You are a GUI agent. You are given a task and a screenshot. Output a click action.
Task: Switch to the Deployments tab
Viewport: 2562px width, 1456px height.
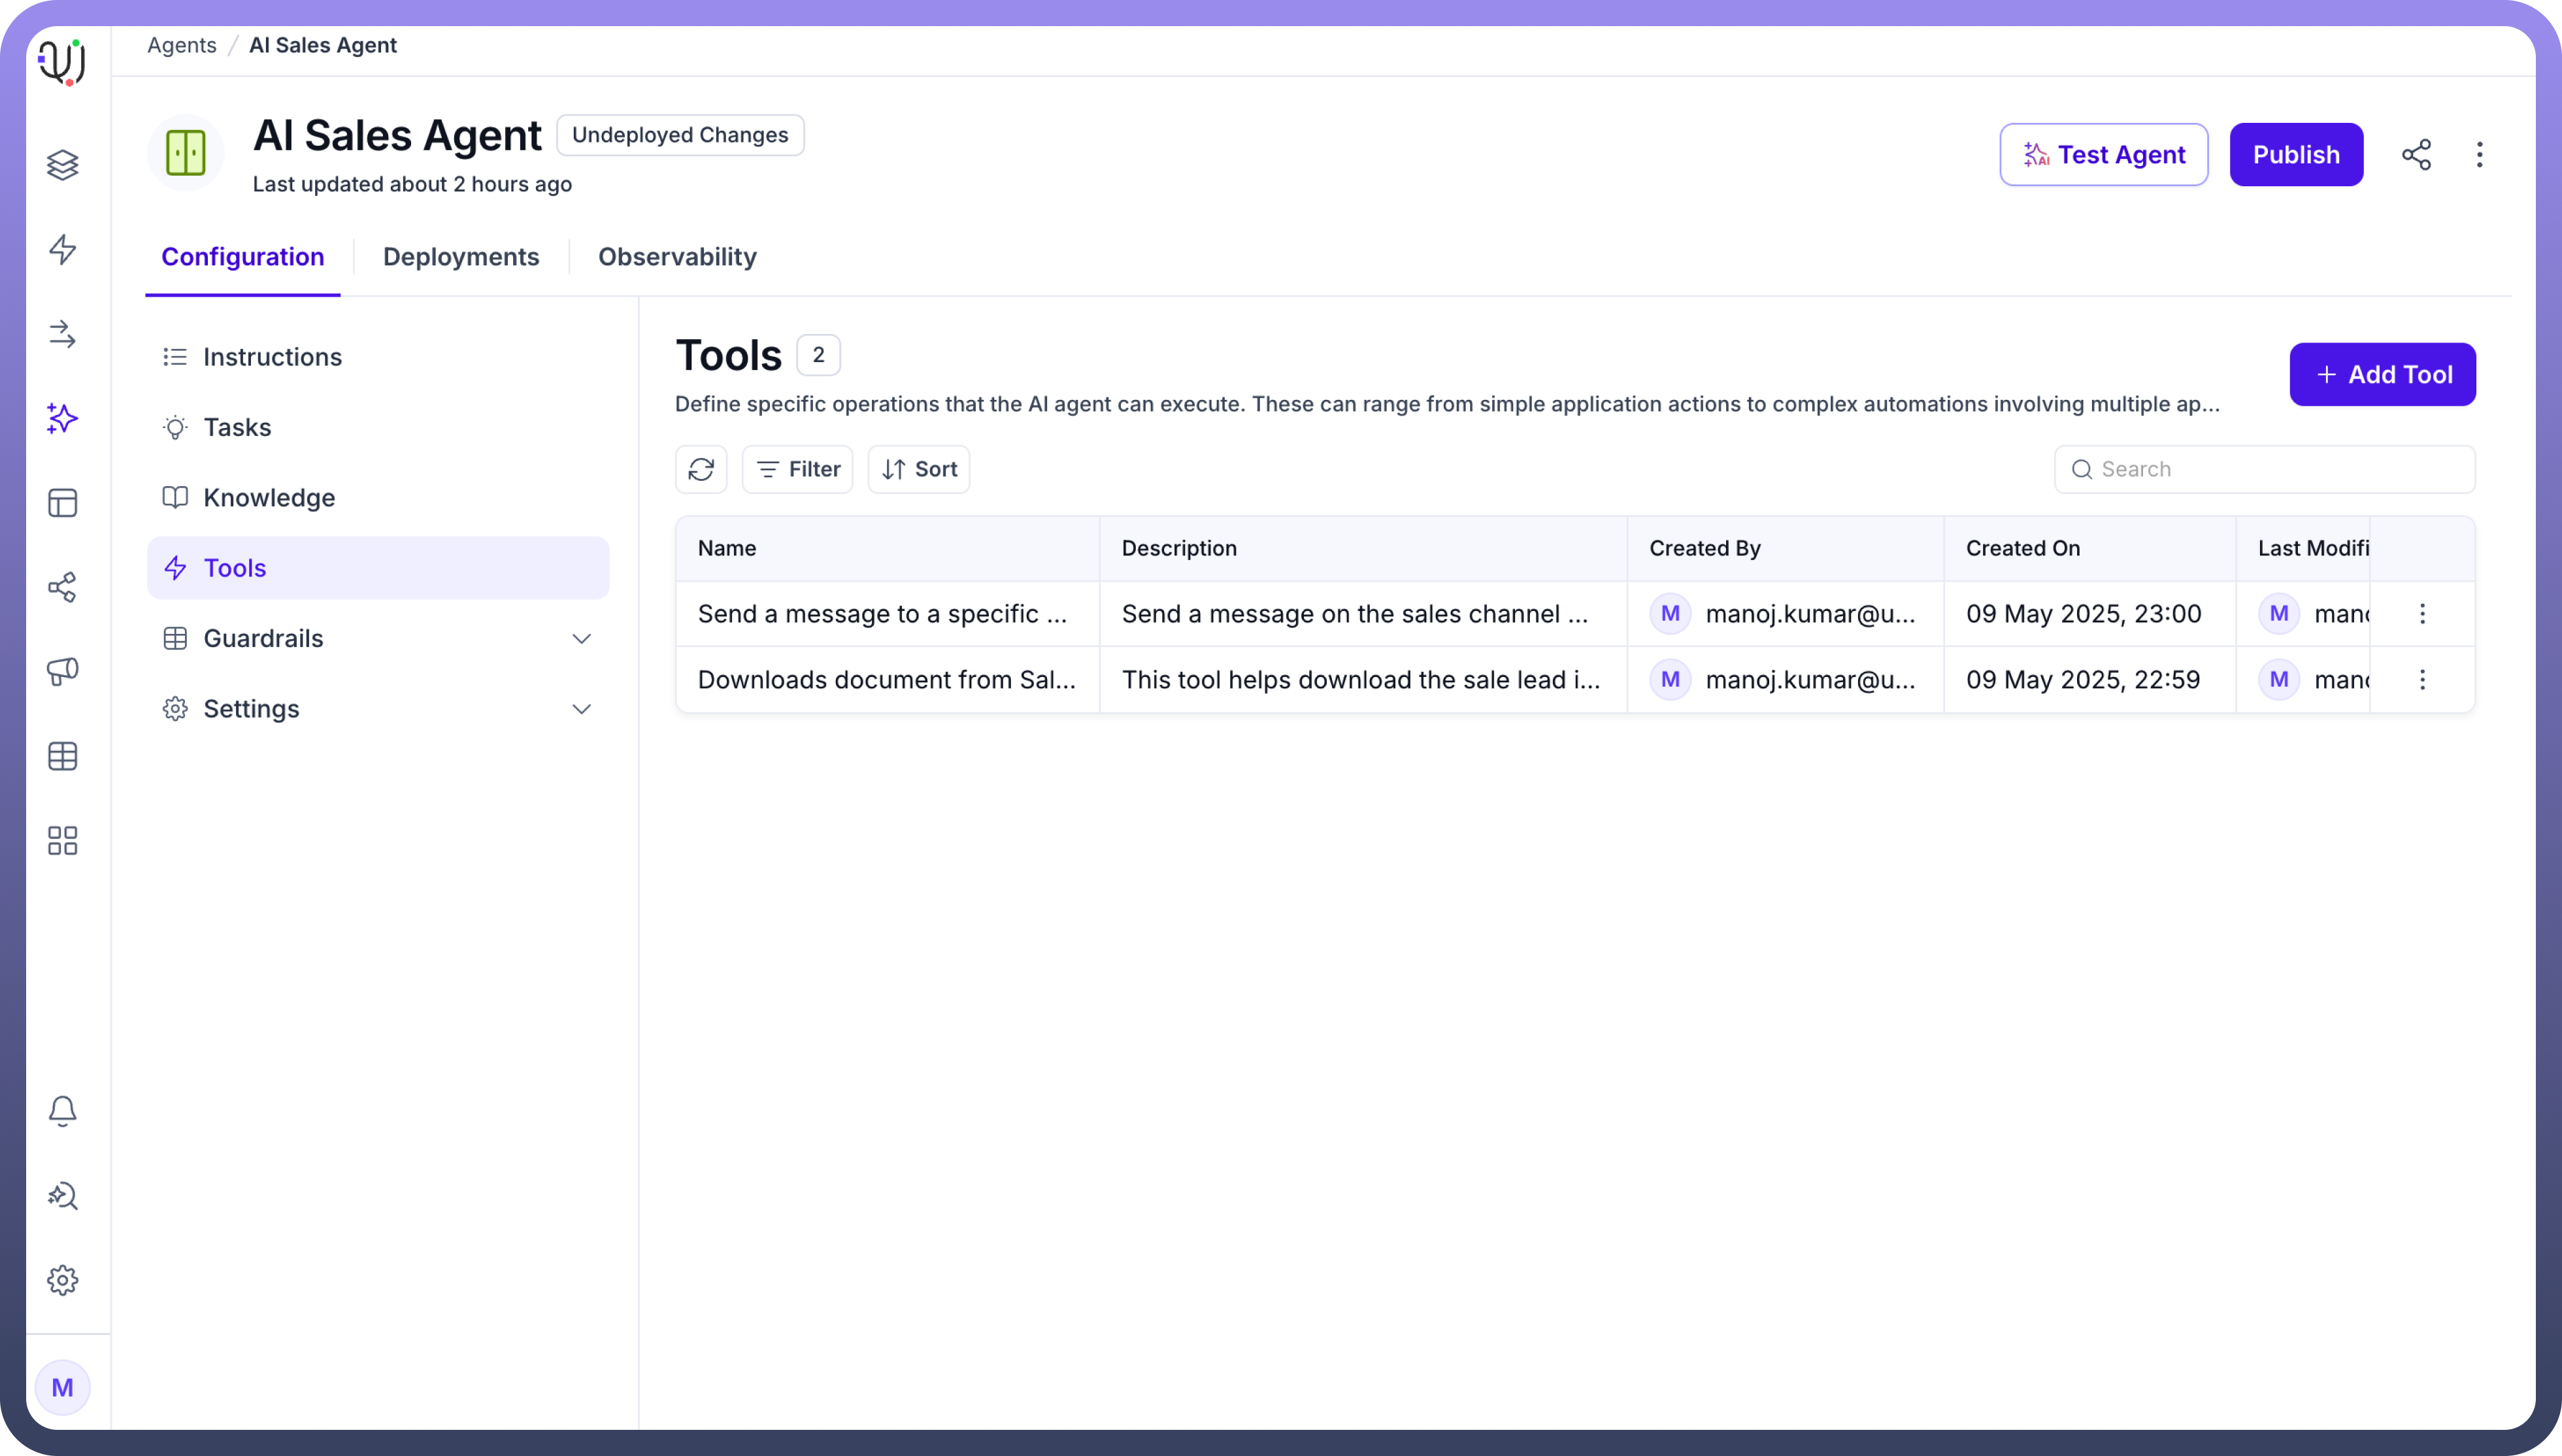coord(461,257)
